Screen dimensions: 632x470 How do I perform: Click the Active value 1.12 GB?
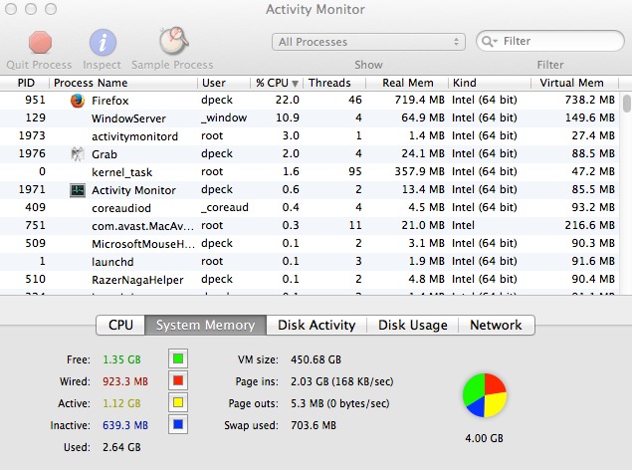pos(121,403)
